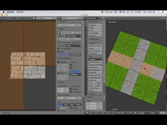167x125 pixels.
Task: Select the Reflection mapping option
Action: pos(75,74)
